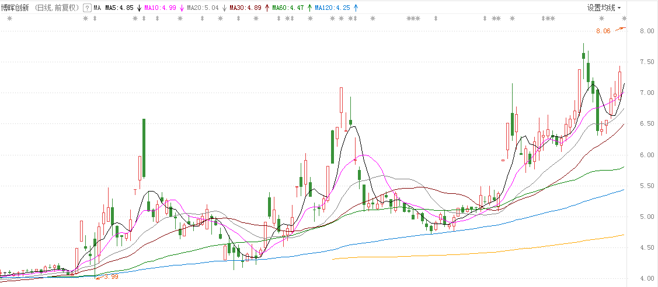
Task: Select the blue MA120:4.25 label
Action: point(333,8)
